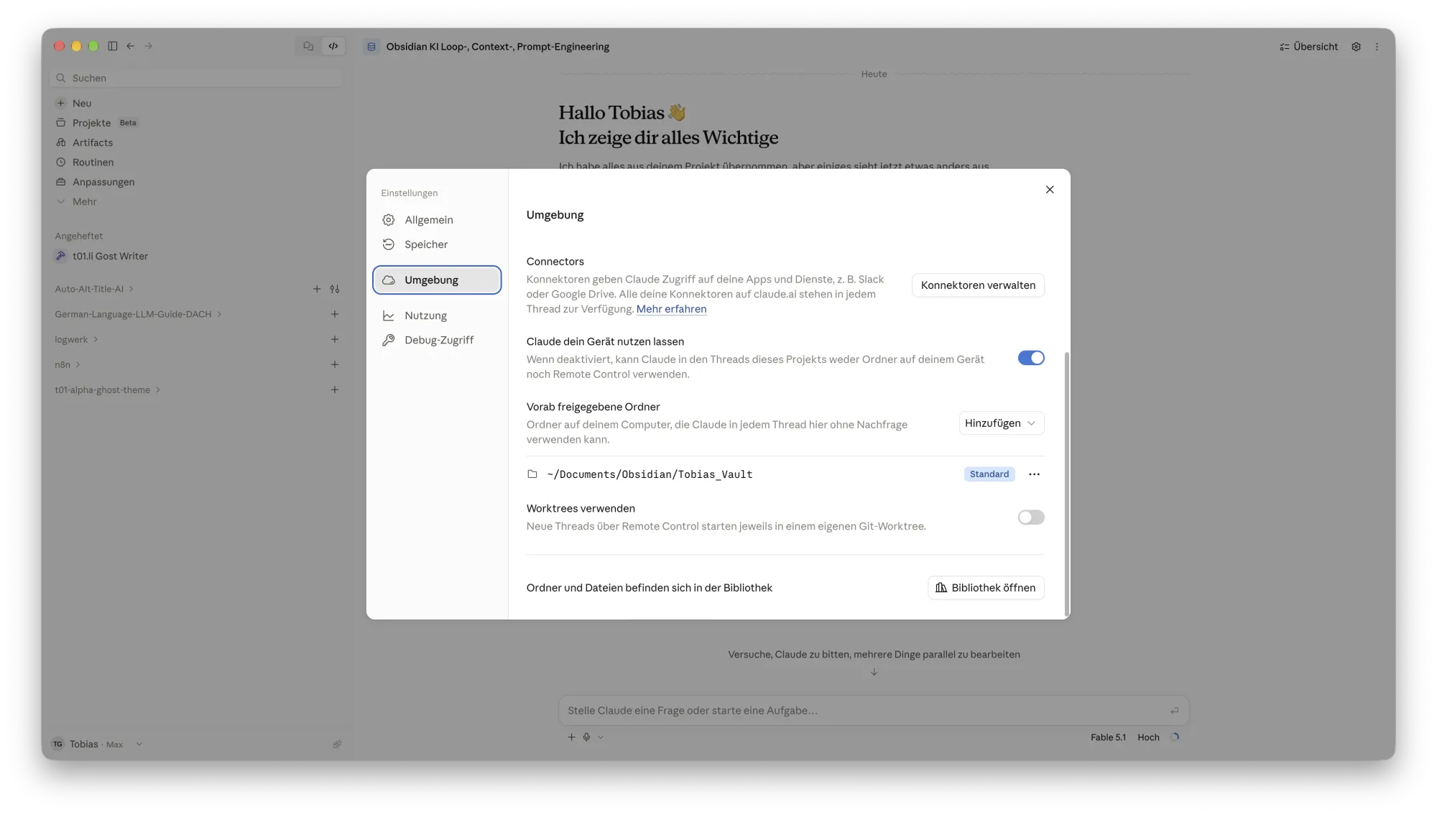This screenshot has width=1437, height=815.
Task: Switch to chat view icon
Action: (308, 46)
